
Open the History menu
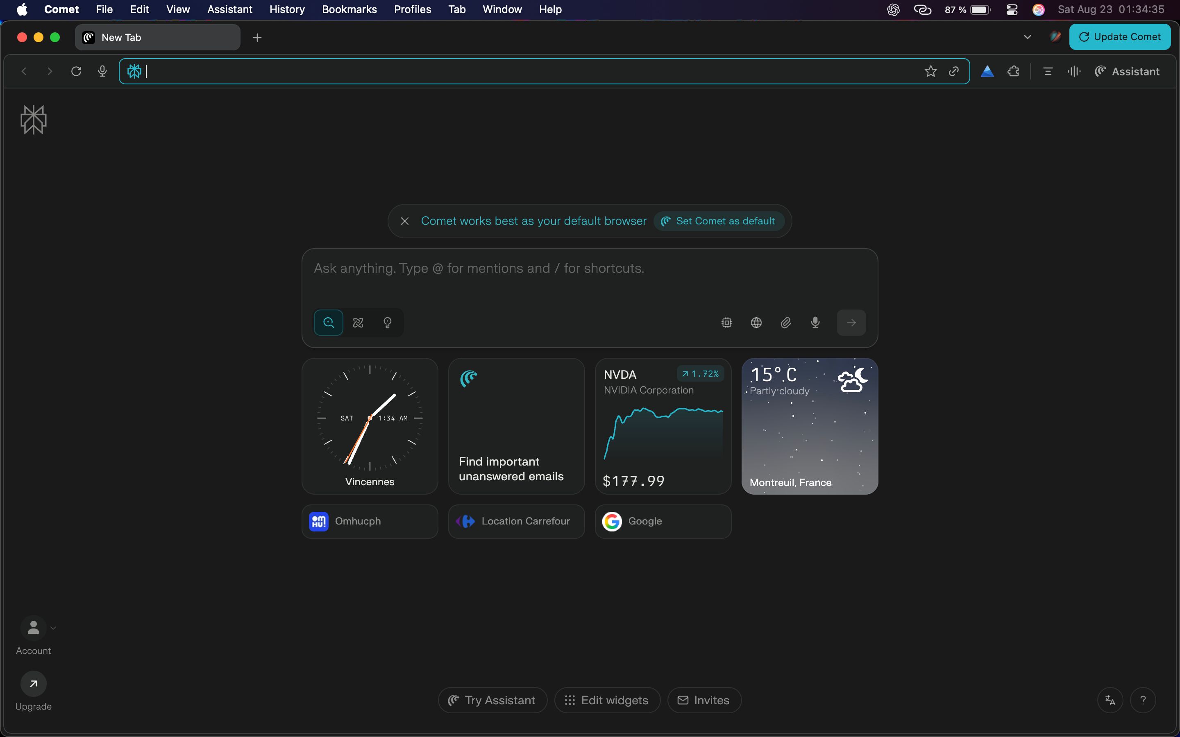point(287,9)
